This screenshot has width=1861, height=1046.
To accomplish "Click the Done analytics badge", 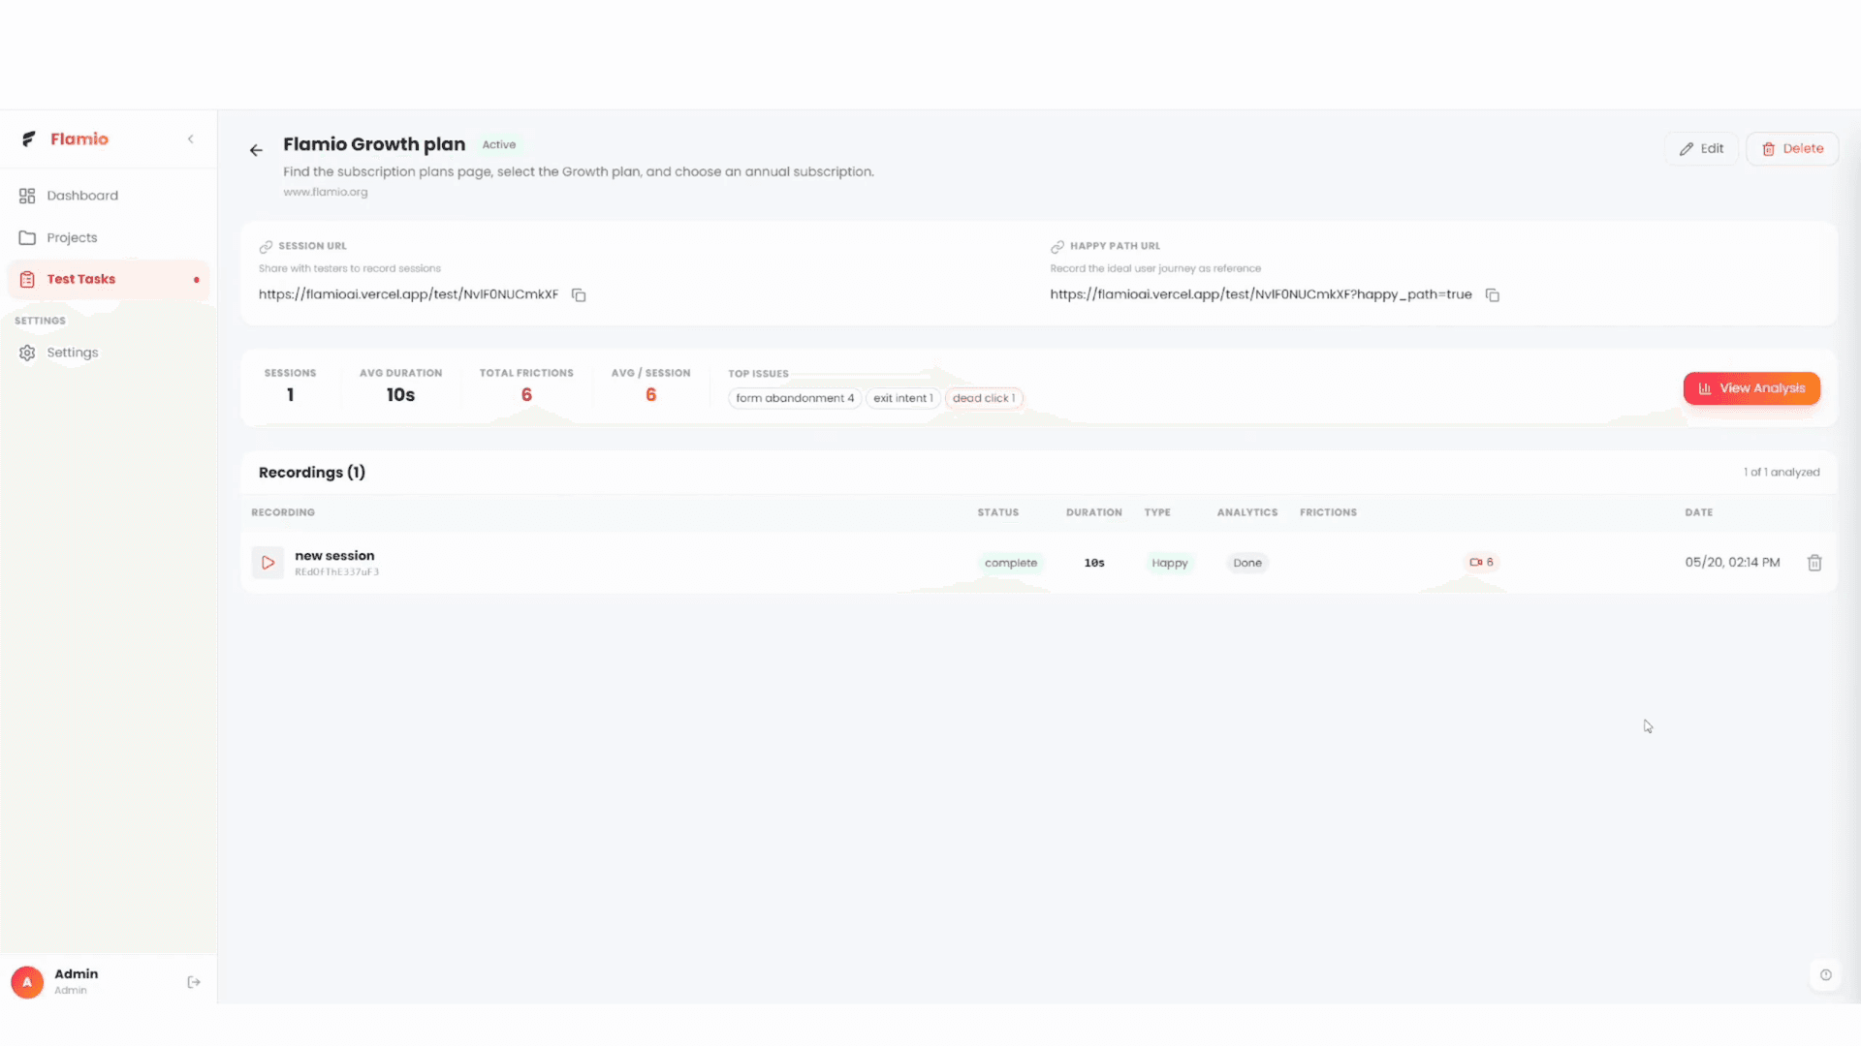I will (1247, 563).
